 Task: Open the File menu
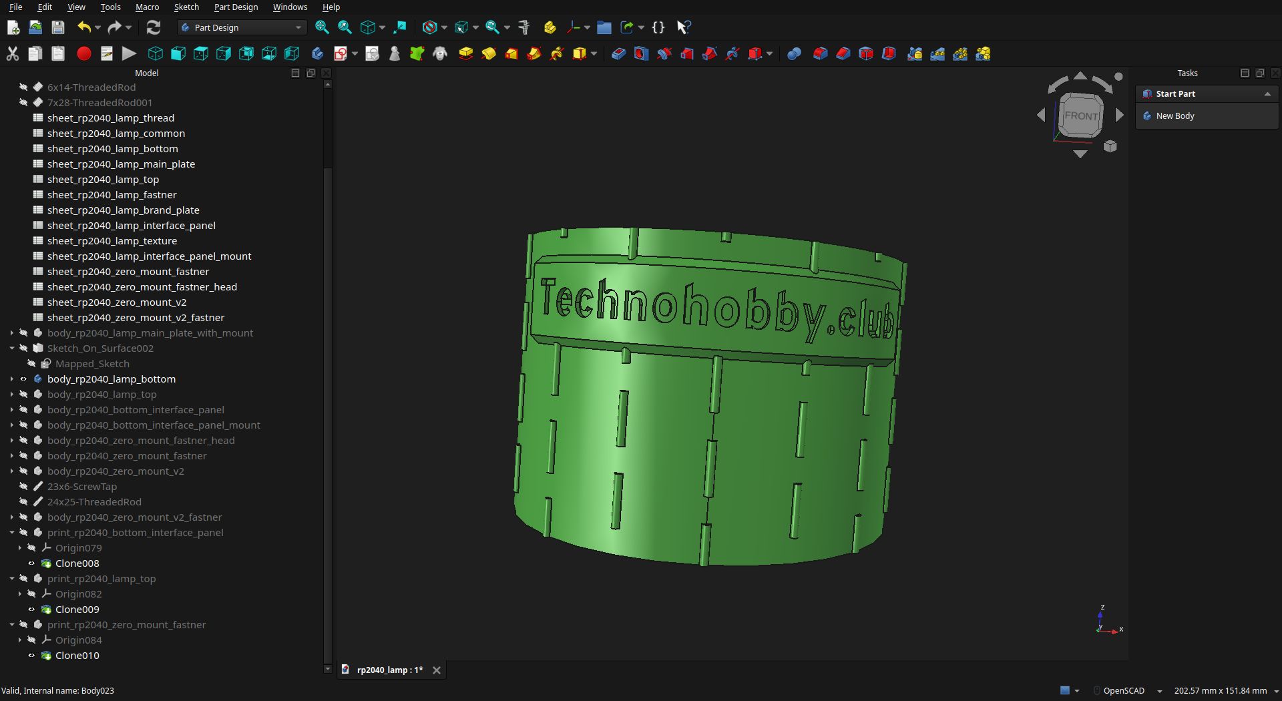pos(15,7)
